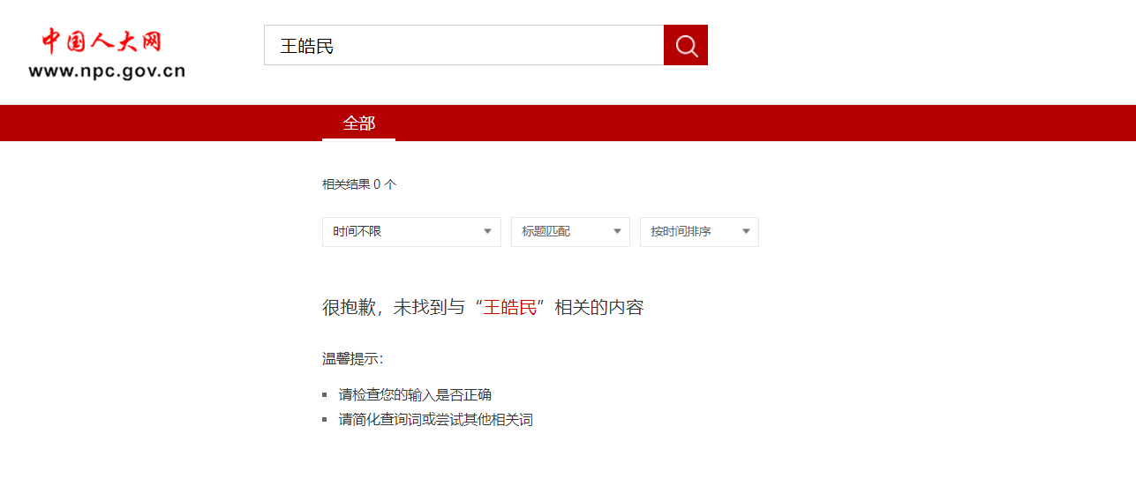The height and width of the screenshot is (479, 1136).
Task: Click the 相关结果 0 个 result count
Action: click(x=359, y=184)
